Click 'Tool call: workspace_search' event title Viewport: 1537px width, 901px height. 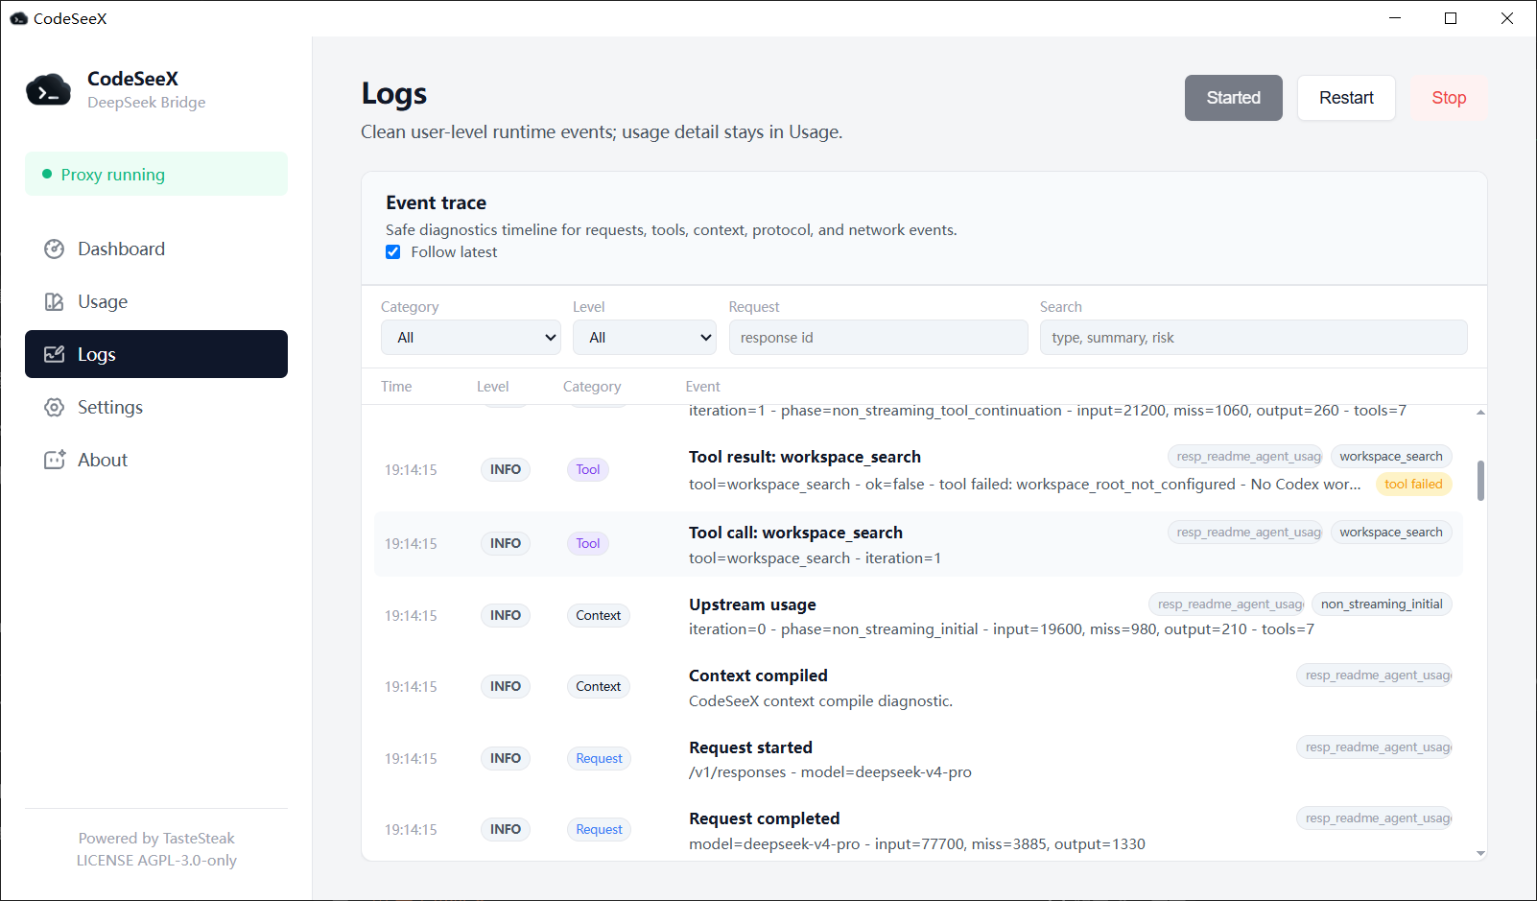[x=795, y=533]
